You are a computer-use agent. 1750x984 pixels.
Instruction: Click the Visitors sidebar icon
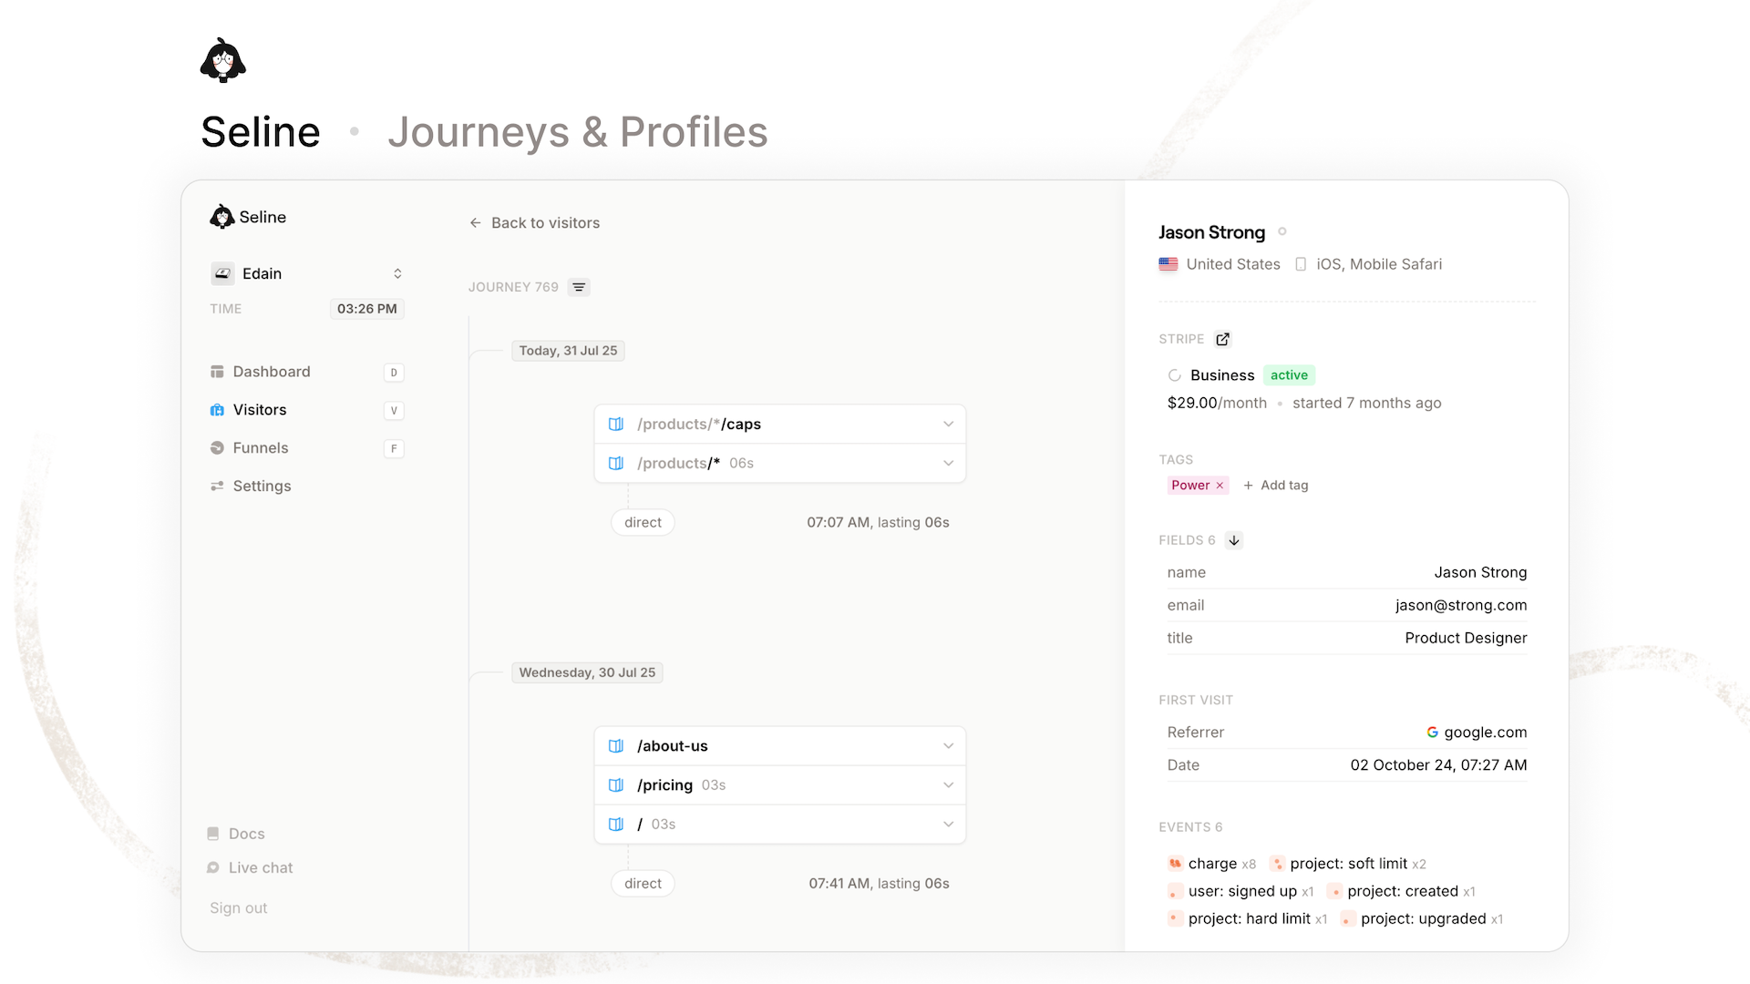click(217, 410)
